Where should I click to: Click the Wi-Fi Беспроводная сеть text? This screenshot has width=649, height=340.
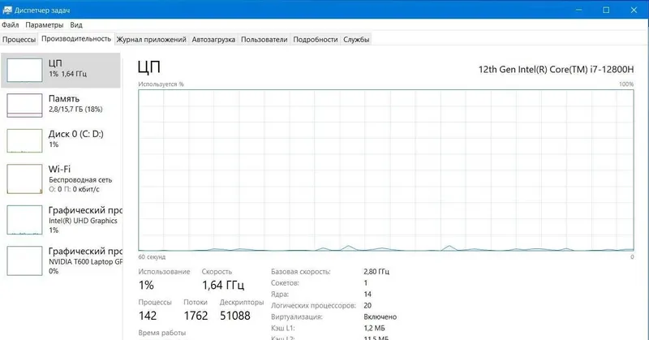80,179
